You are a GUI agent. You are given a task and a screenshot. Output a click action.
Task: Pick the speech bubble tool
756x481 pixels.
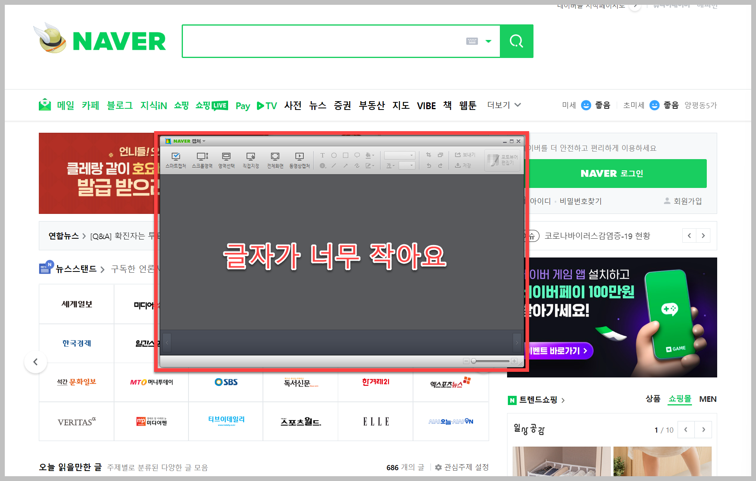pos(357,155)
